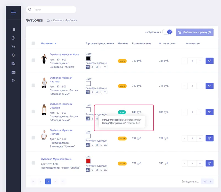Click Добавить в корзину button
The width and height of the screenshot is (221, 192).
click(194, 32)
